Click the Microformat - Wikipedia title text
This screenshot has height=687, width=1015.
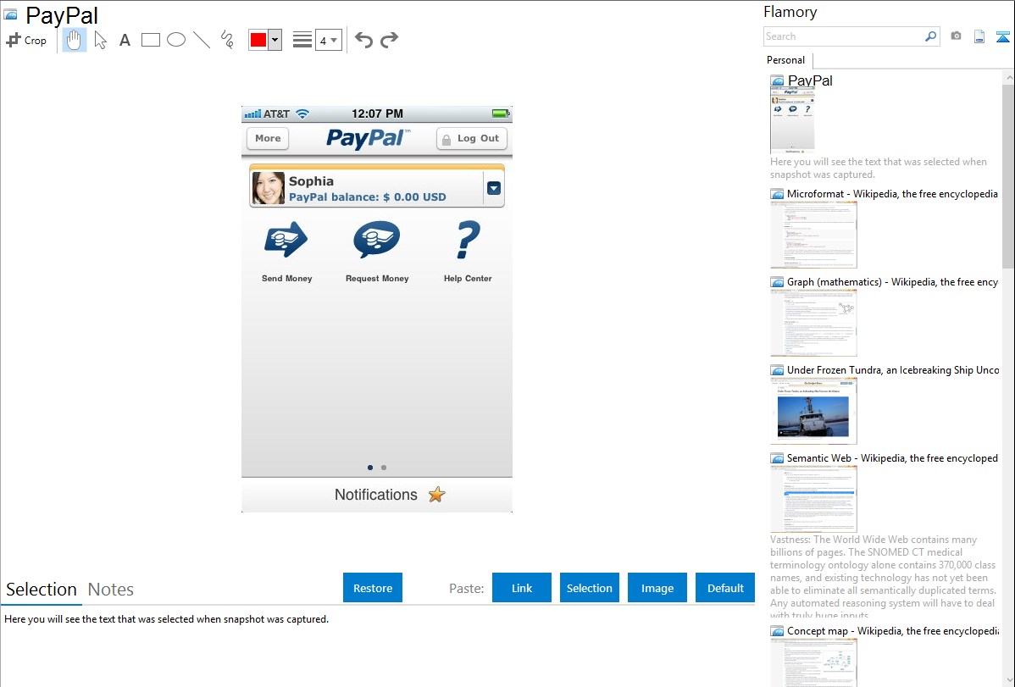pyautogui.click(x=892, y=194)
